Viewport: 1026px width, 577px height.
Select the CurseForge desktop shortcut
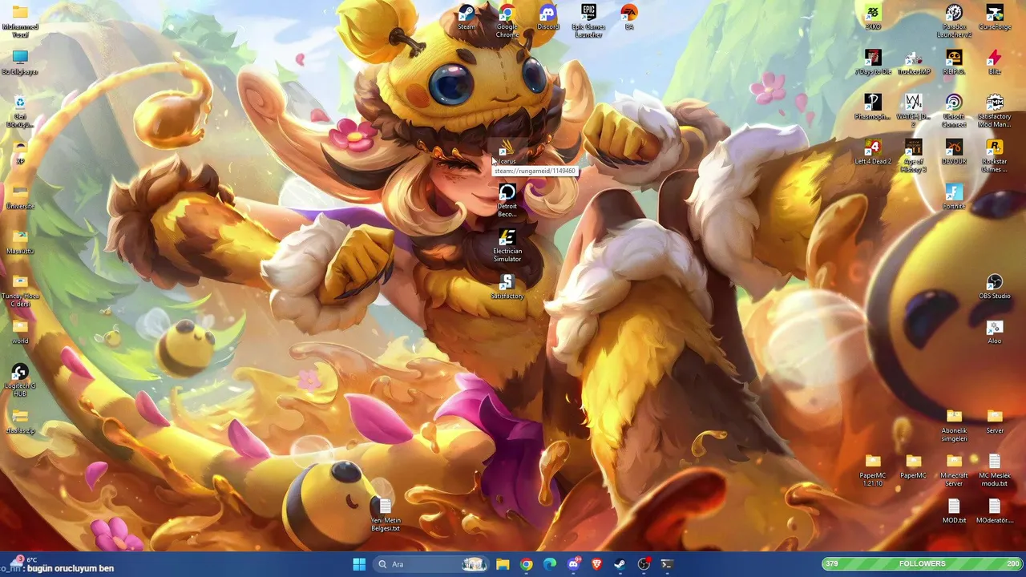pyautogui.click(x=995, y=18)
